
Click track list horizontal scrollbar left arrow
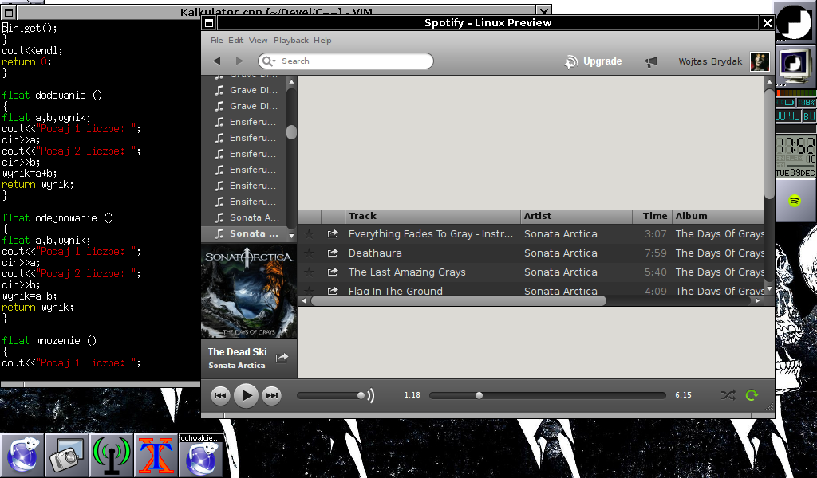[x=304, y=300]
